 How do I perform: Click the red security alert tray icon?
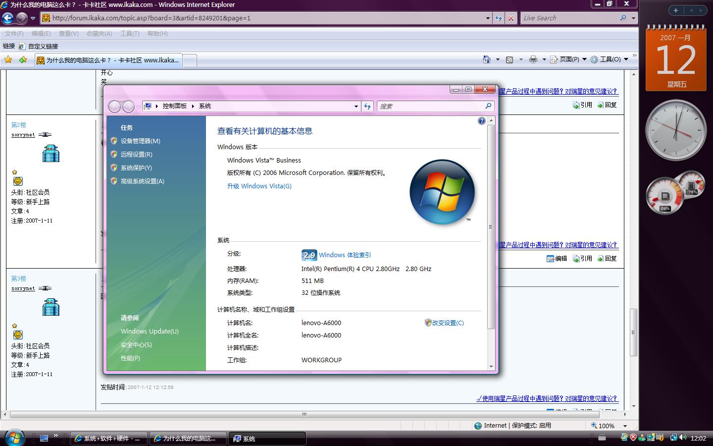(x=633, y=438)
